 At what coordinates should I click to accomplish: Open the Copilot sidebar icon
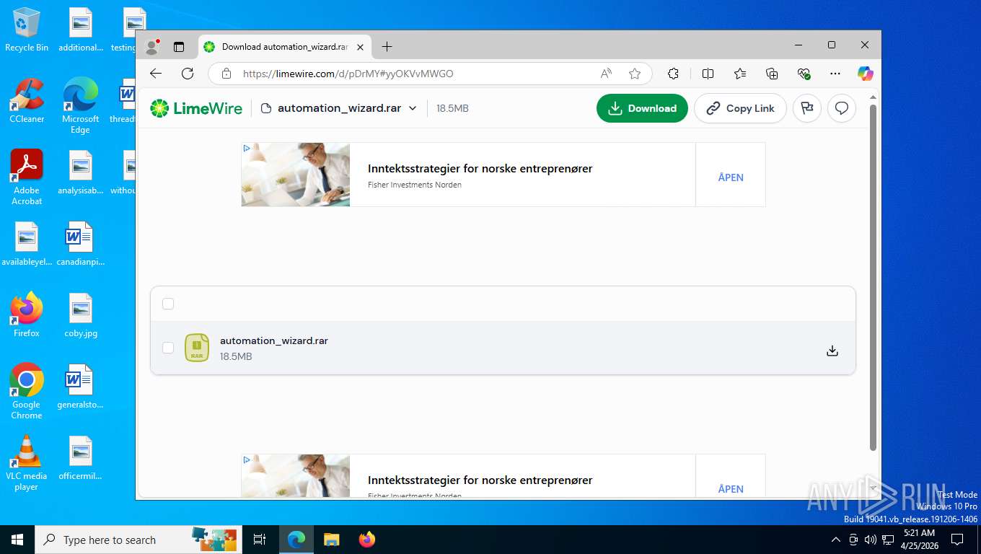866,74
